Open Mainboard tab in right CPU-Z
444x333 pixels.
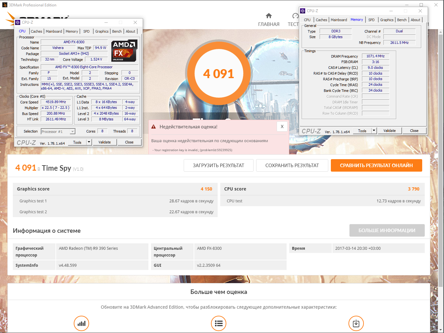pyautogui.click(x=339, y=20)
